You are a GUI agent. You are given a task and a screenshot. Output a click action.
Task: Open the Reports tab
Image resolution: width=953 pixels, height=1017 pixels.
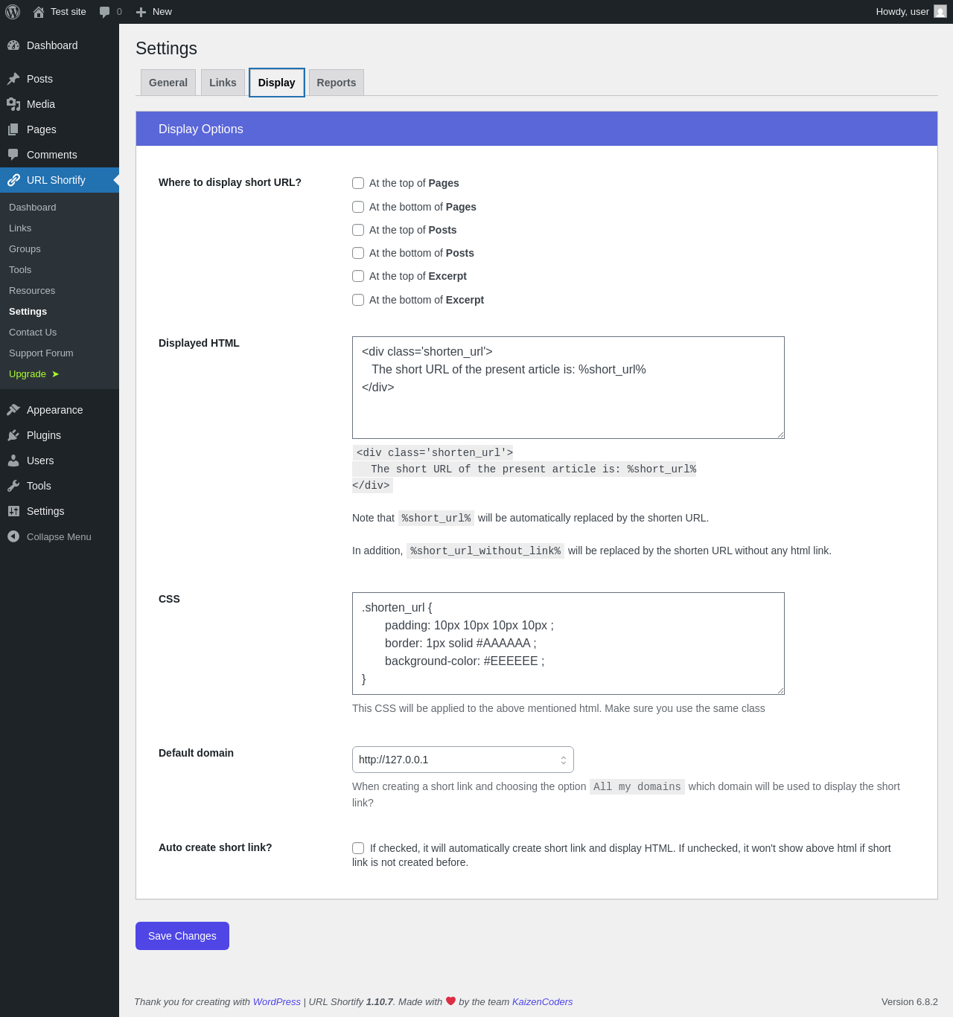337,83
